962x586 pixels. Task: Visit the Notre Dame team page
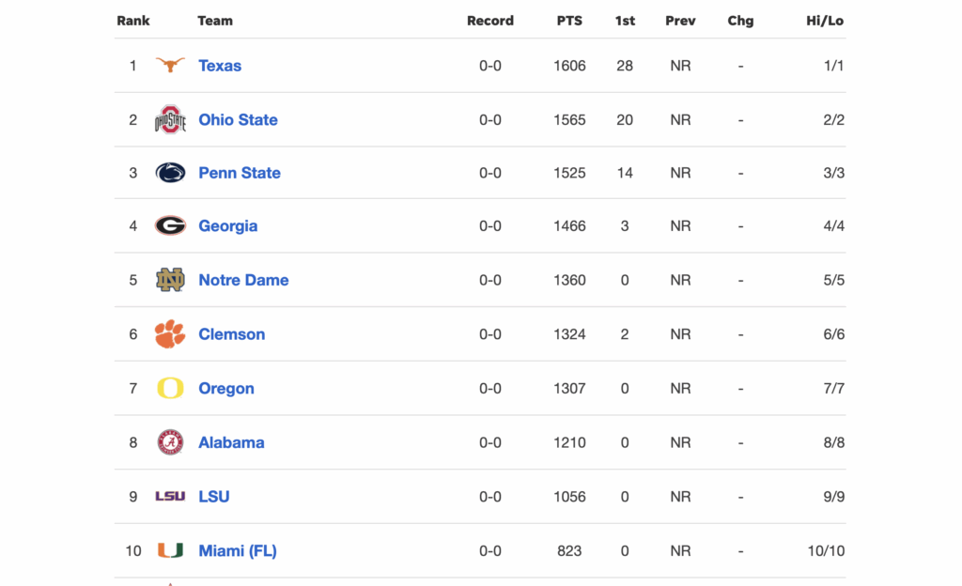click(243, 280)
